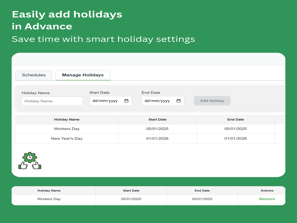
Task: Remove the Workers Day holiday
Action: click(267, 199)
